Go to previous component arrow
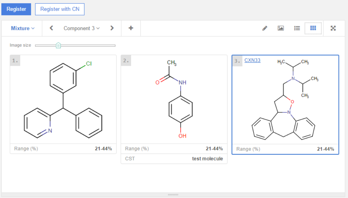The height and width of the screenshot is (198, 348). [x=51, y=28]
